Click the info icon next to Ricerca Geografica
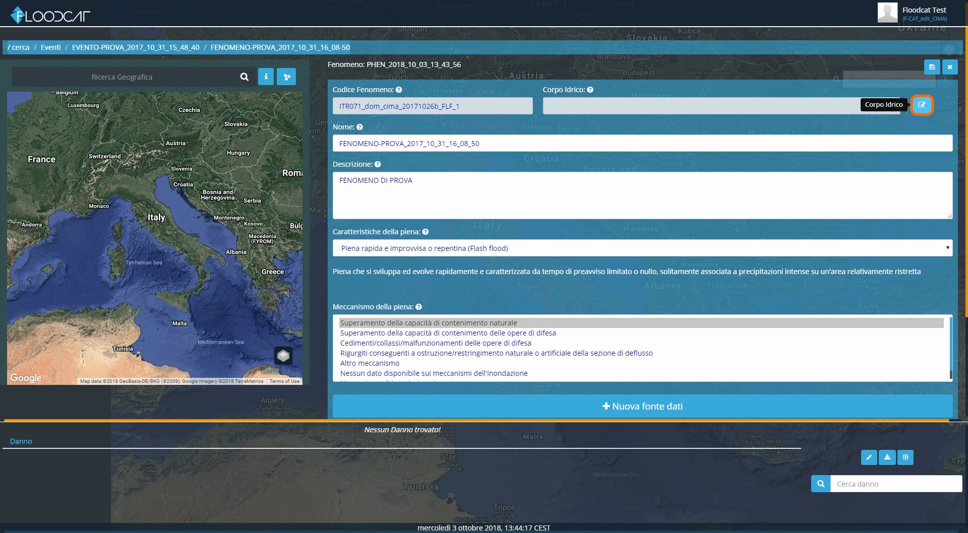The width and height of the screenshot is (968, 533). click(266, 77)
